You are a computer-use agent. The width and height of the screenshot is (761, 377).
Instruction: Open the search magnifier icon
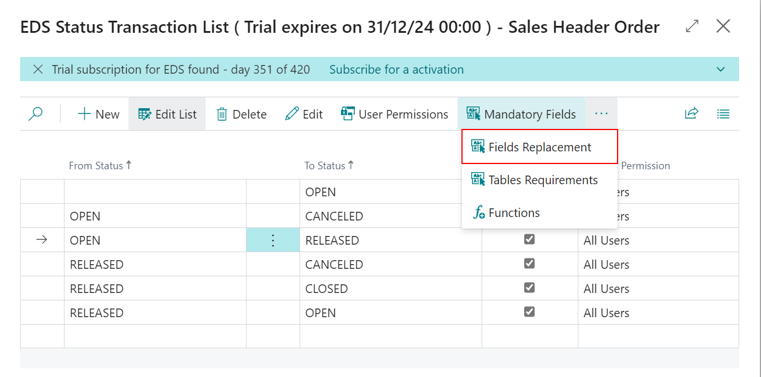tap(36, 114)
